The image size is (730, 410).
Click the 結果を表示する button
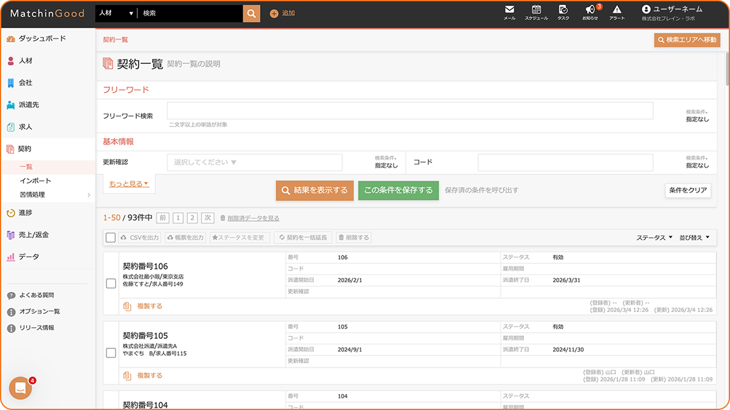click(x=314, y=190)
